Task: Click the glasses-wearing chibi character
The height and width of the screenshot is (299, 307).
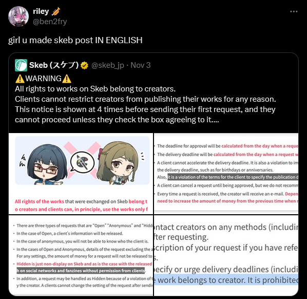Action: click(x=46, y=164)
